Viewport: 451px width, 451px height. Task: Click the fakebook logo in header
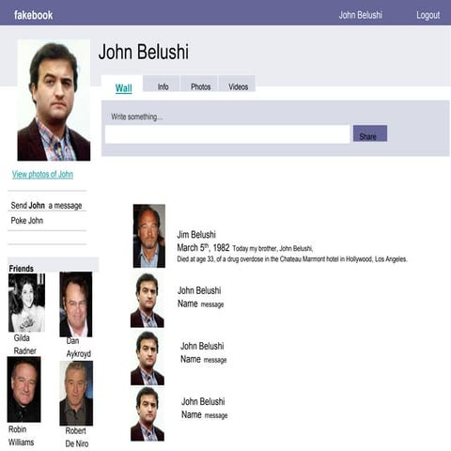pyautogui.click(x=34, y=15)
